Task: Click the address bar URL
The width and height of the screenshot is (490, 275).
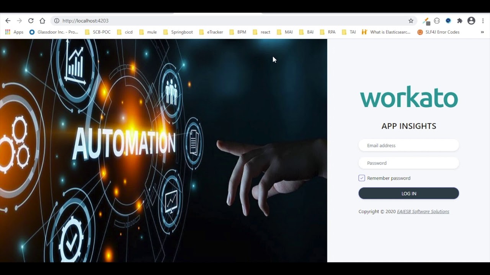Action: tap(85, 21)
